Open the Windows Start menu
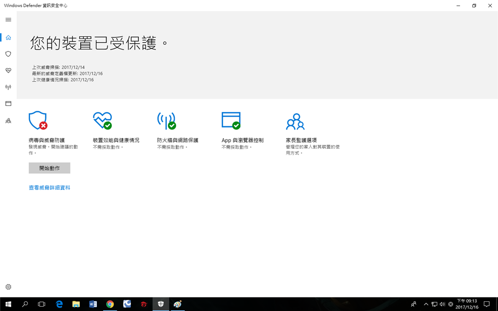The width and height of the screenshot is (498, 311). coord(8,304)
